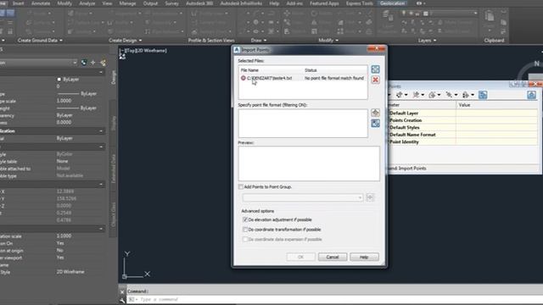This screenshot has height=305, width=543.
Task: Expand the Layers panel arrow
Action: 434,41
